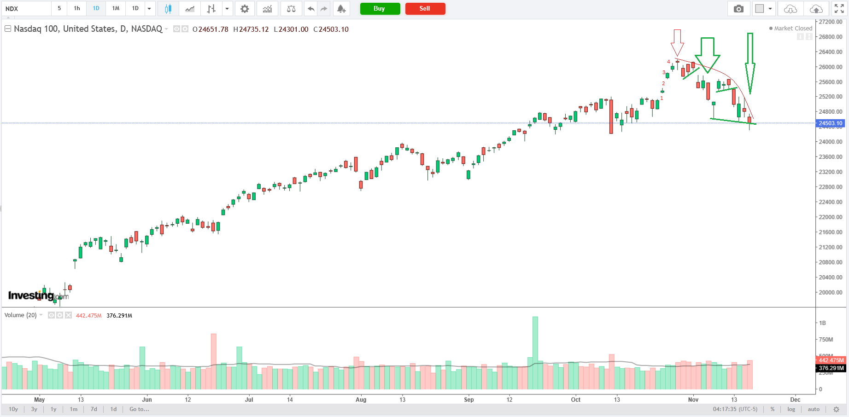Expand the time interval dropdown arrow
The image size is (849, 417).
(149, 9)
